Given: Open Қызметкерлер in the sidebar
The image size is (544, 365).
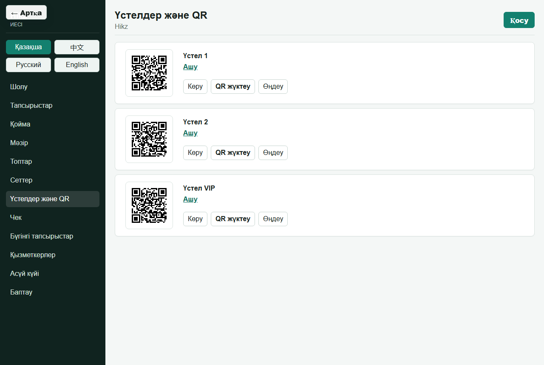Looking at the screenshot, I should point(53,255).
